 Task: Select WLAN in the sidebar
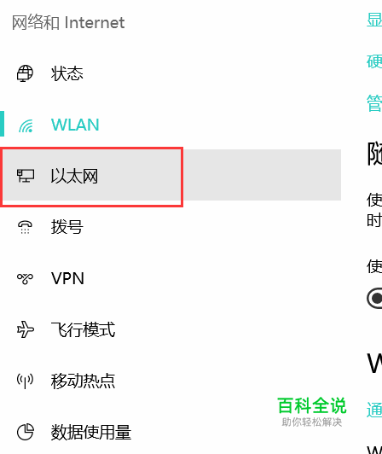[75, 125]
